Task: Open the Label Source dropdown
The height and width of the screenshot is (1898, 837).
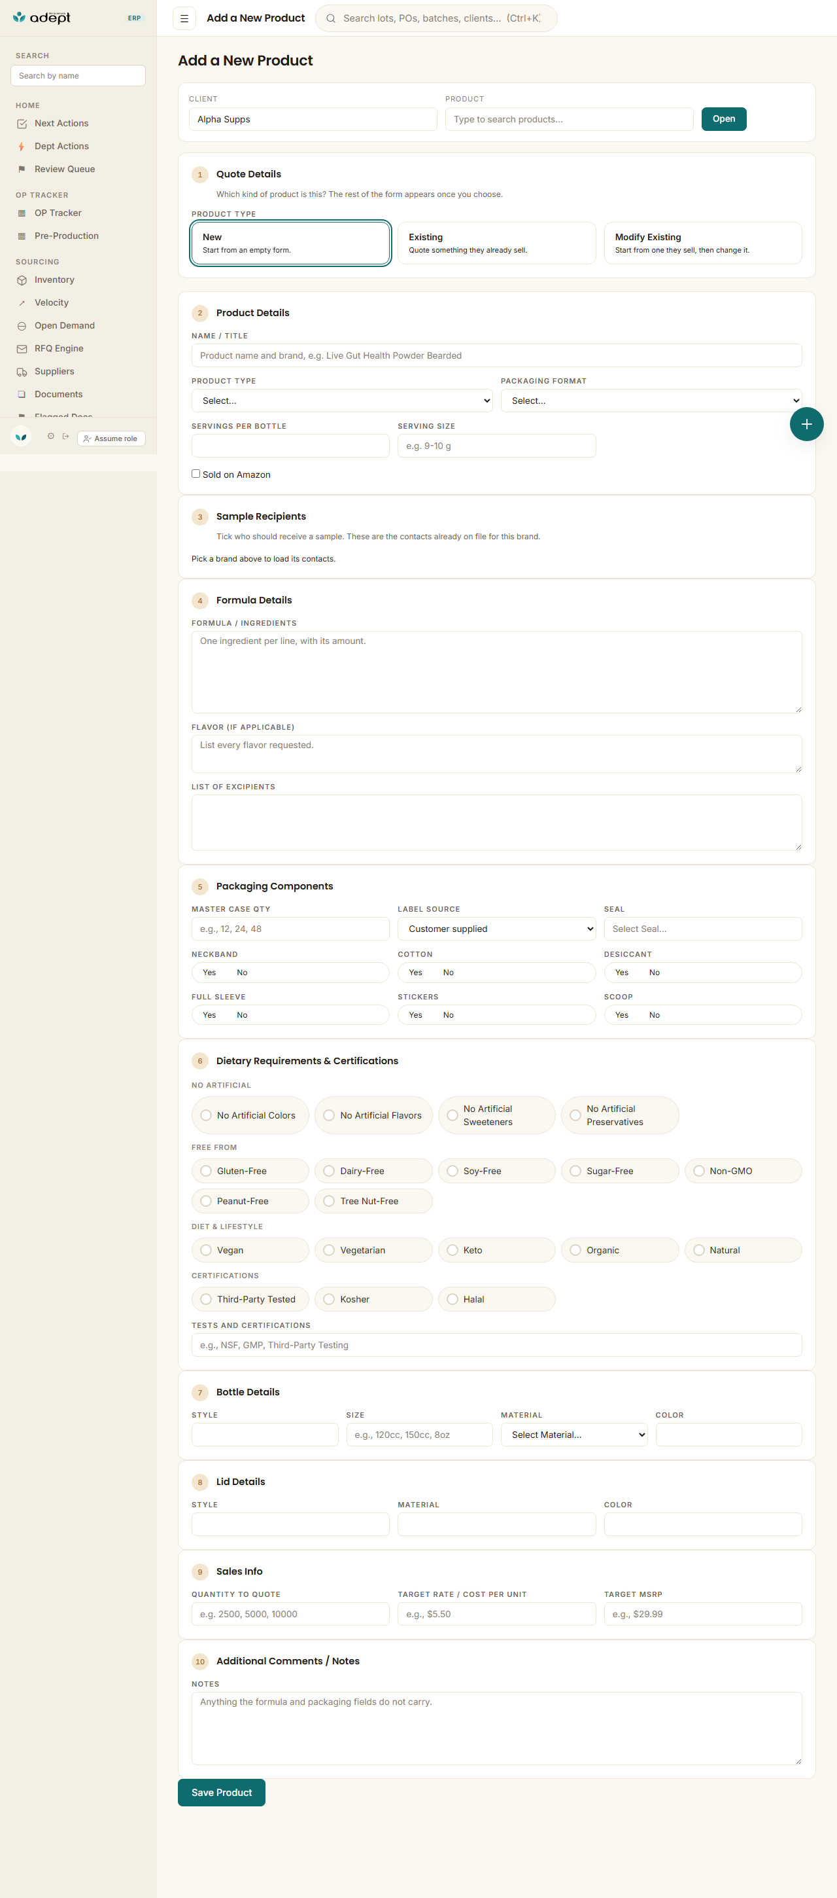Action: tap(496, 929)
